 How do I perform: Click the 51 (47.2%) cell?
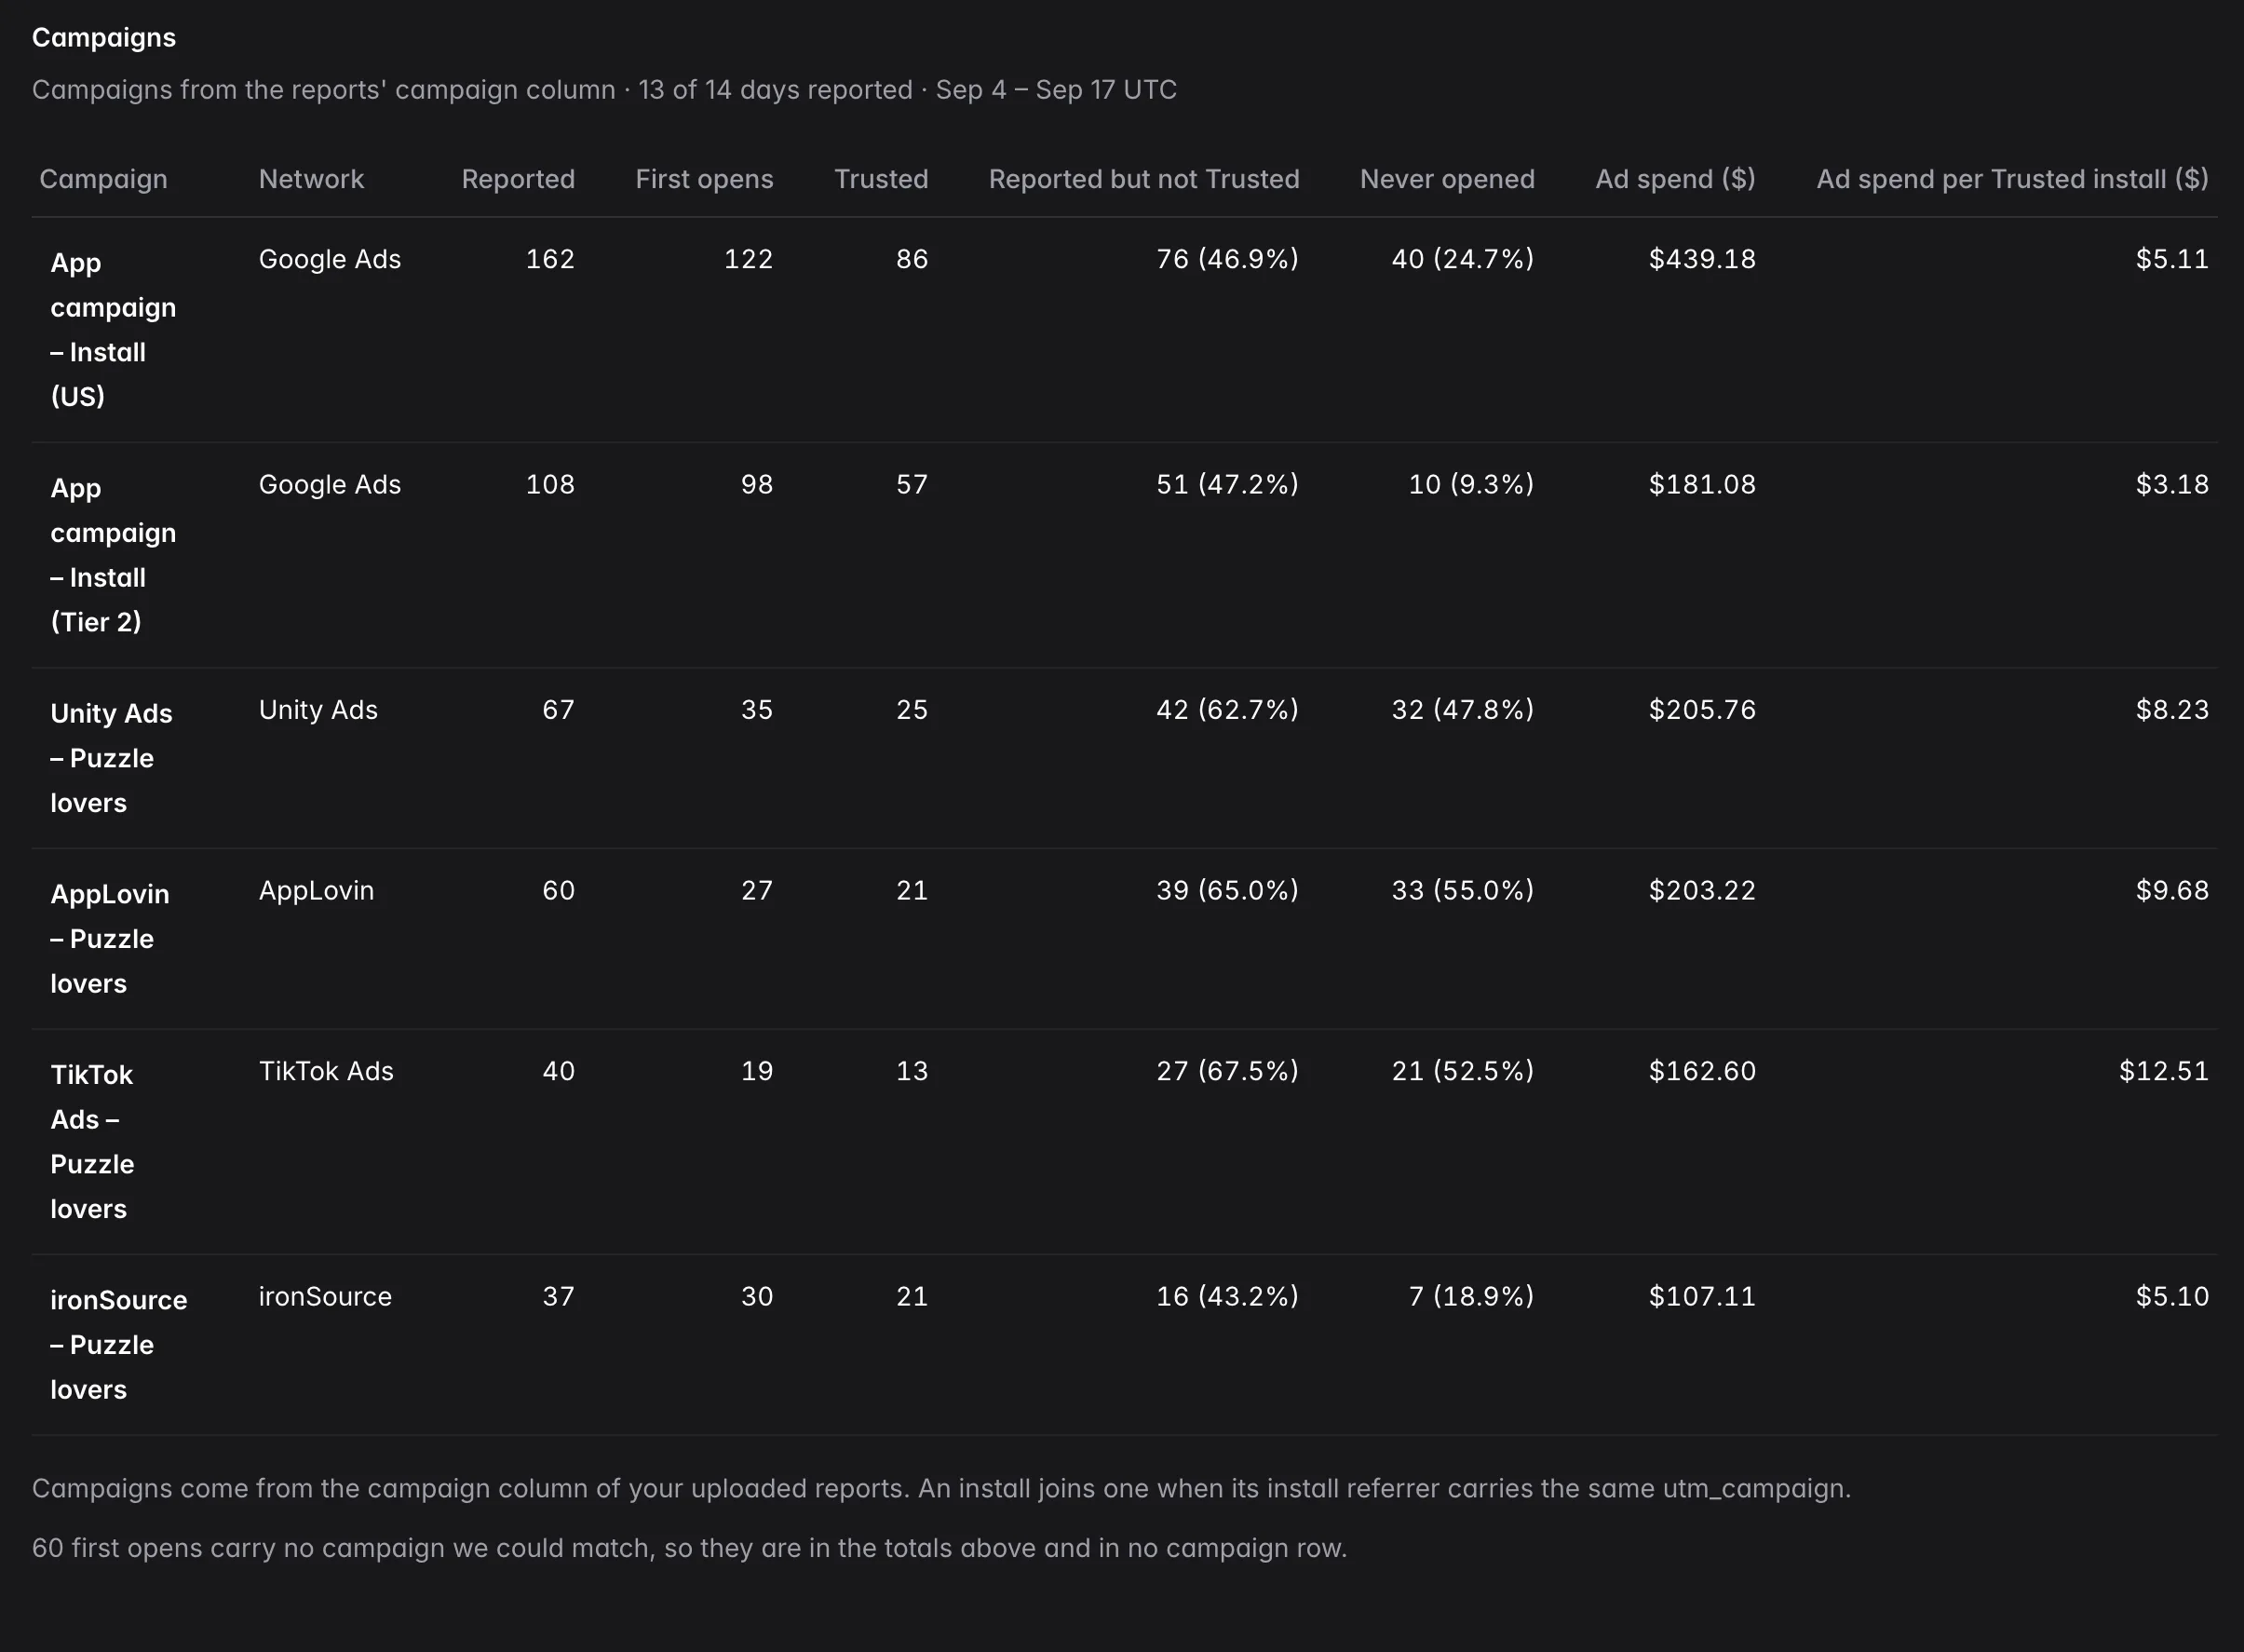click(1227, 484)
